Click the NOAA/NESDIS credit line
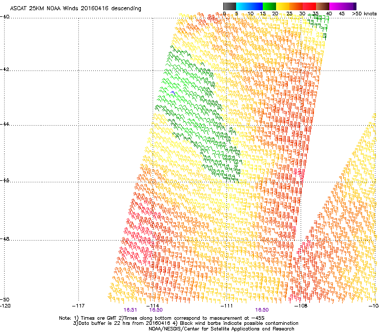Image resolution: width=379 pixels, height=332 pixels. [x=221, y=329]
